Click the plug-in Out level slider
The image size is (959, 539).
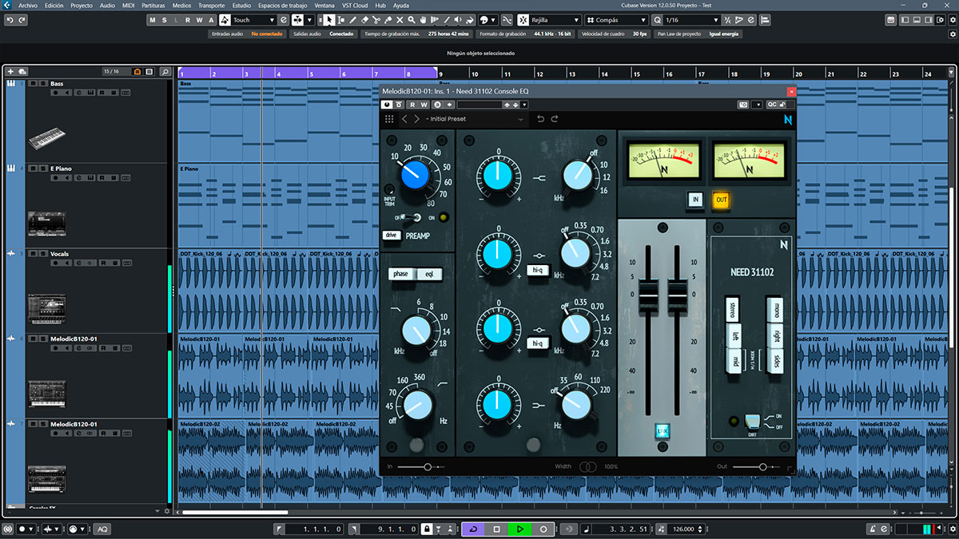click(x=756, y=466)
